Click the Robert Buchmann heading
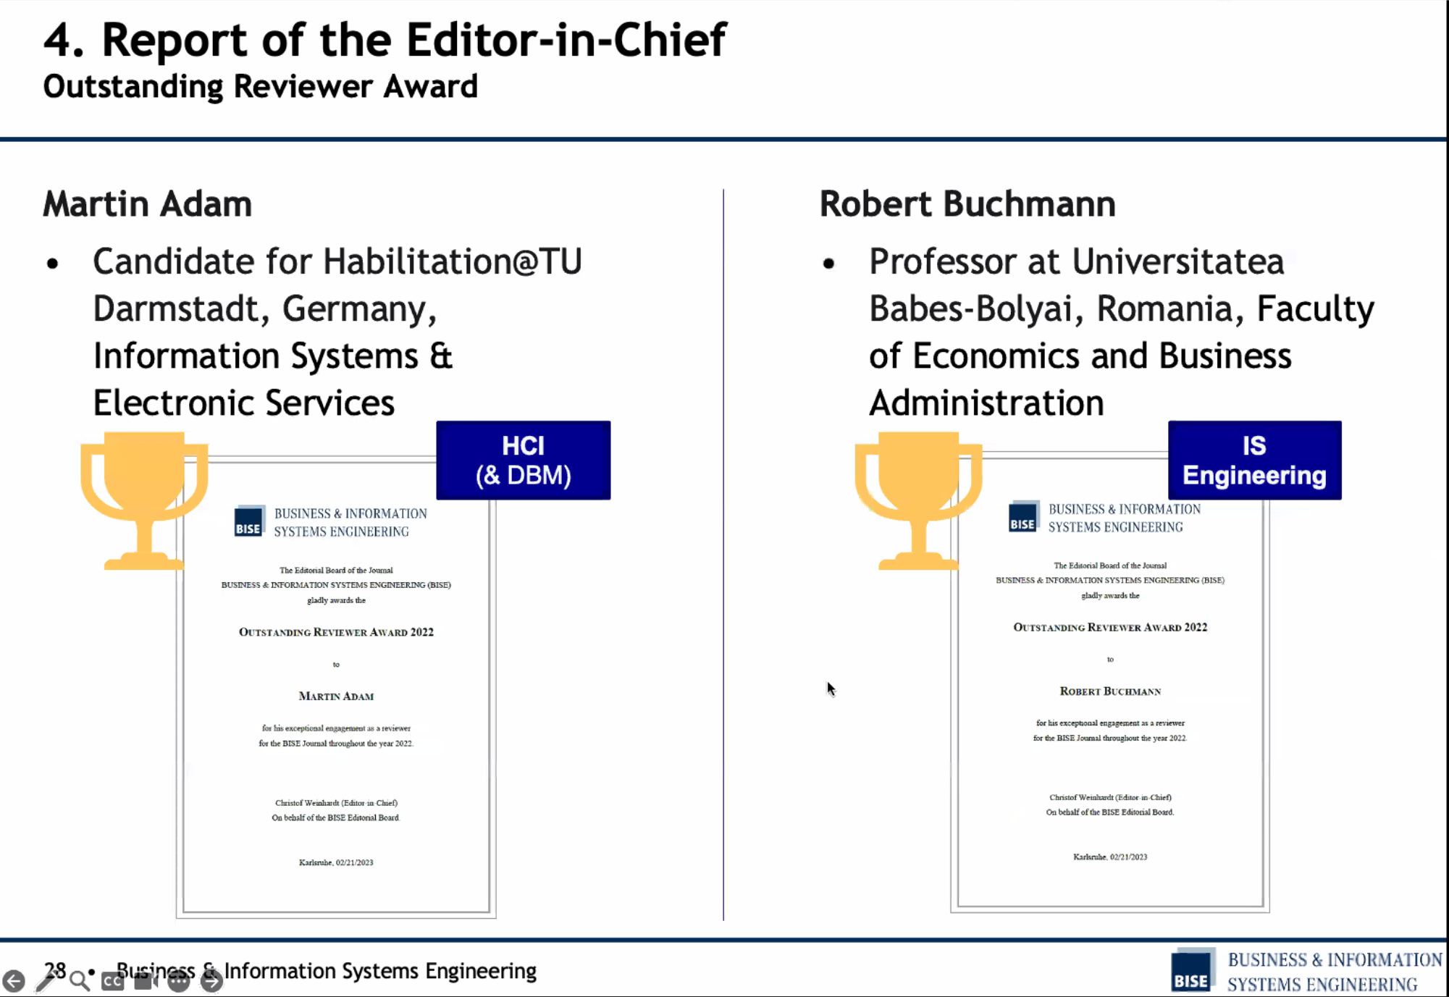Viewport: 1449px width, 997px height. 967,204
